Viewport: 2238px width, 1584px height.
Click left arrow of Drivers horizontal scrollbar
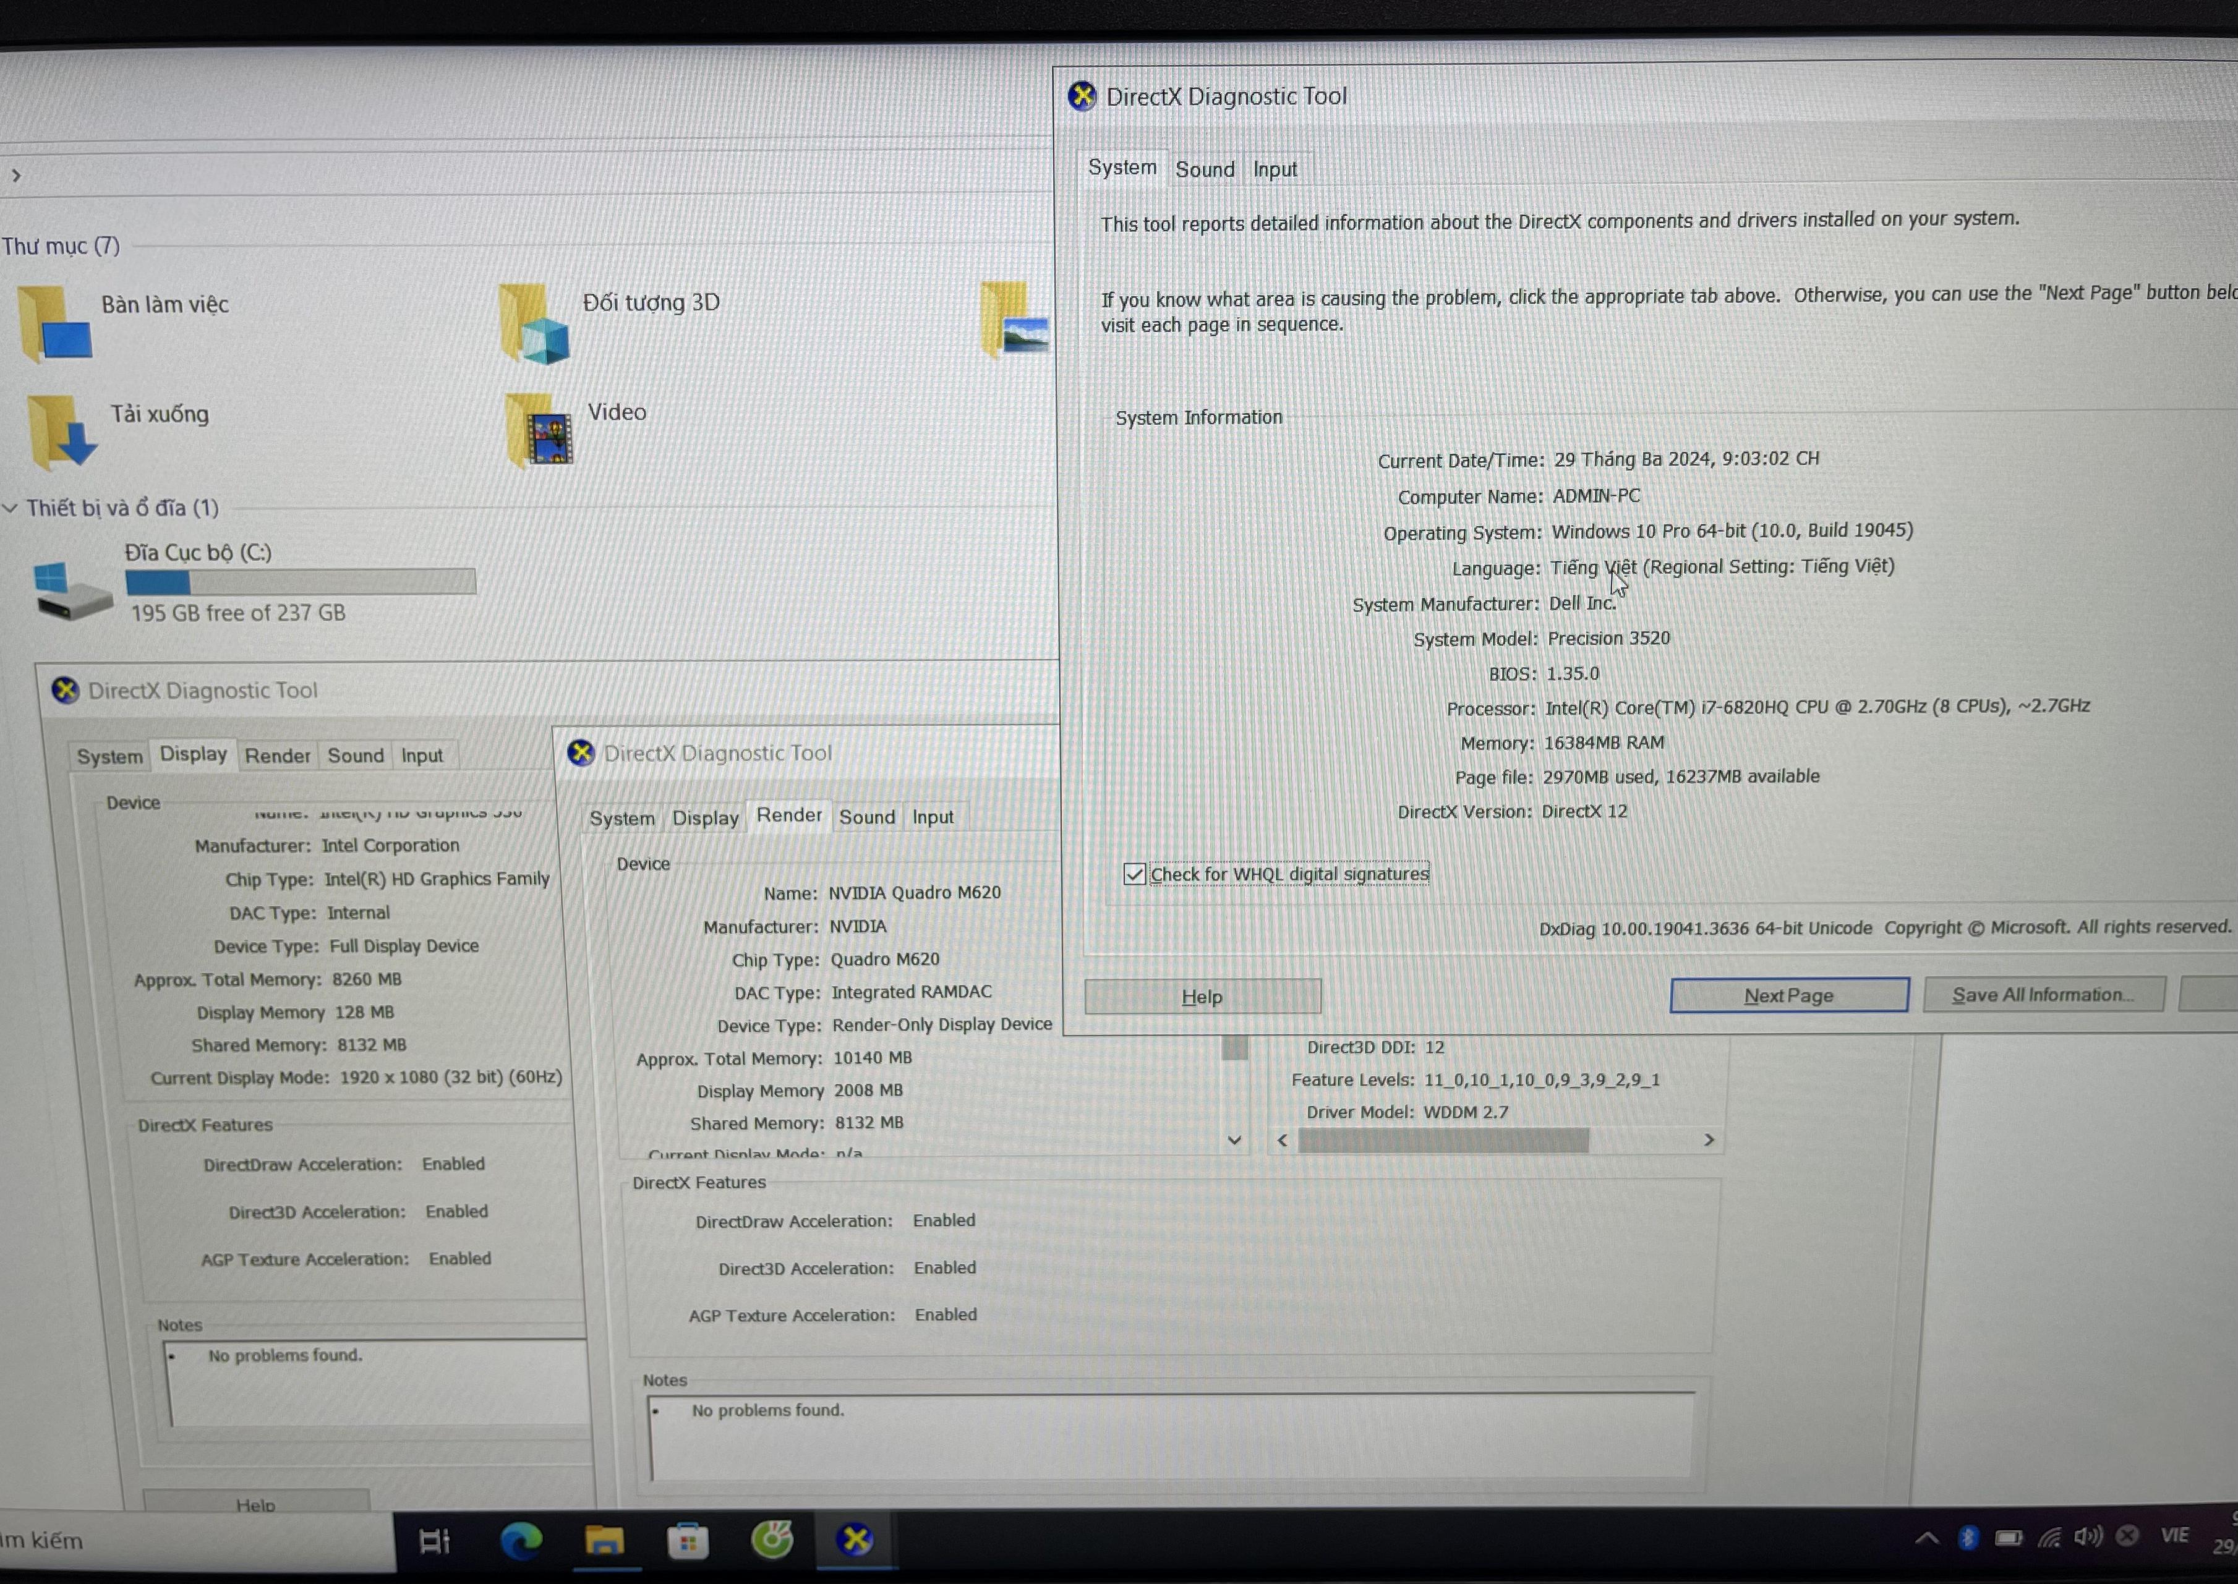[x=1282, y=1140]
